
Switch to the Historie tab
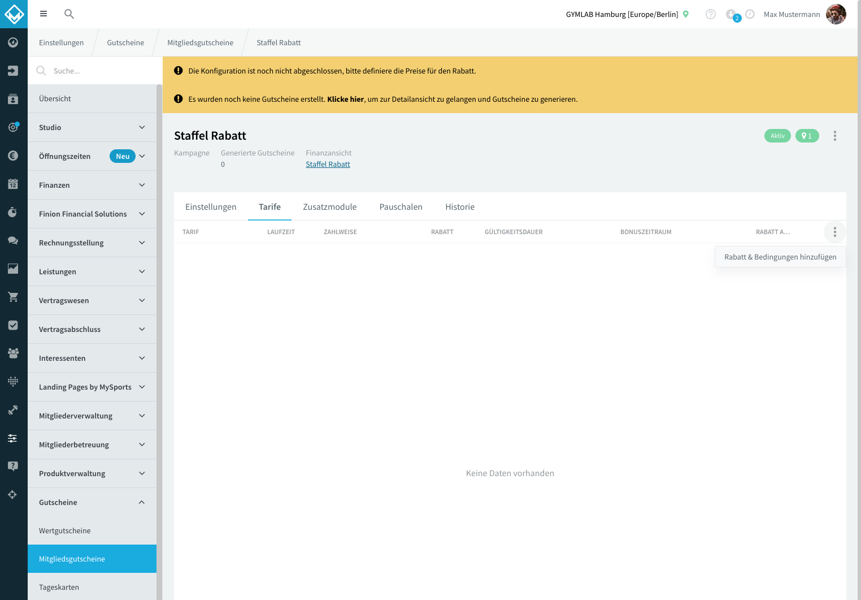[x=460, y=207]
